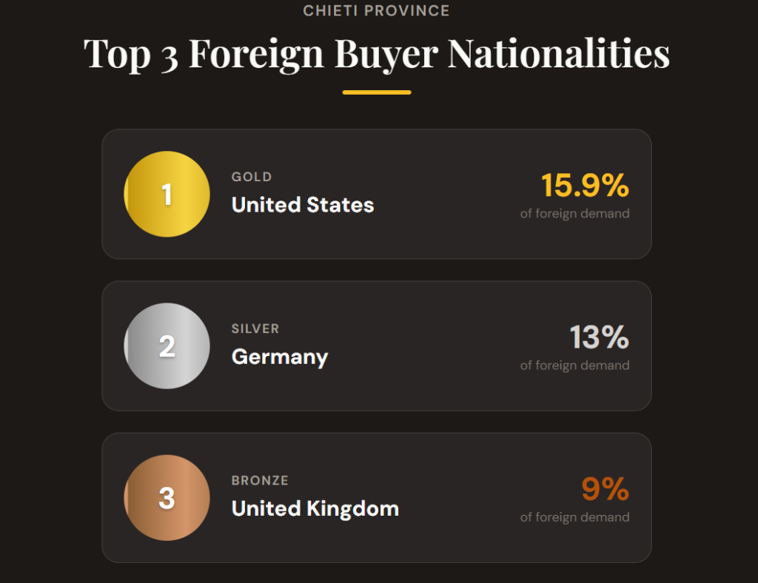The height and width of the screenshot is (583, 758).
Task: Click the Top 3 Foreign Buyer Nationalities heading
Action: (x=377, y=54)
